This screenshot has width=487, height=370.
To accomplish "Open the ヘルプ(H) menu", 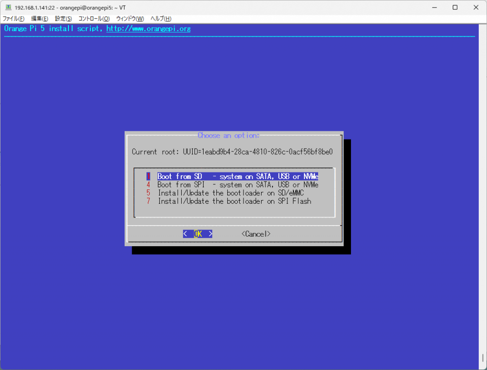I will click(x=161, y=19).
